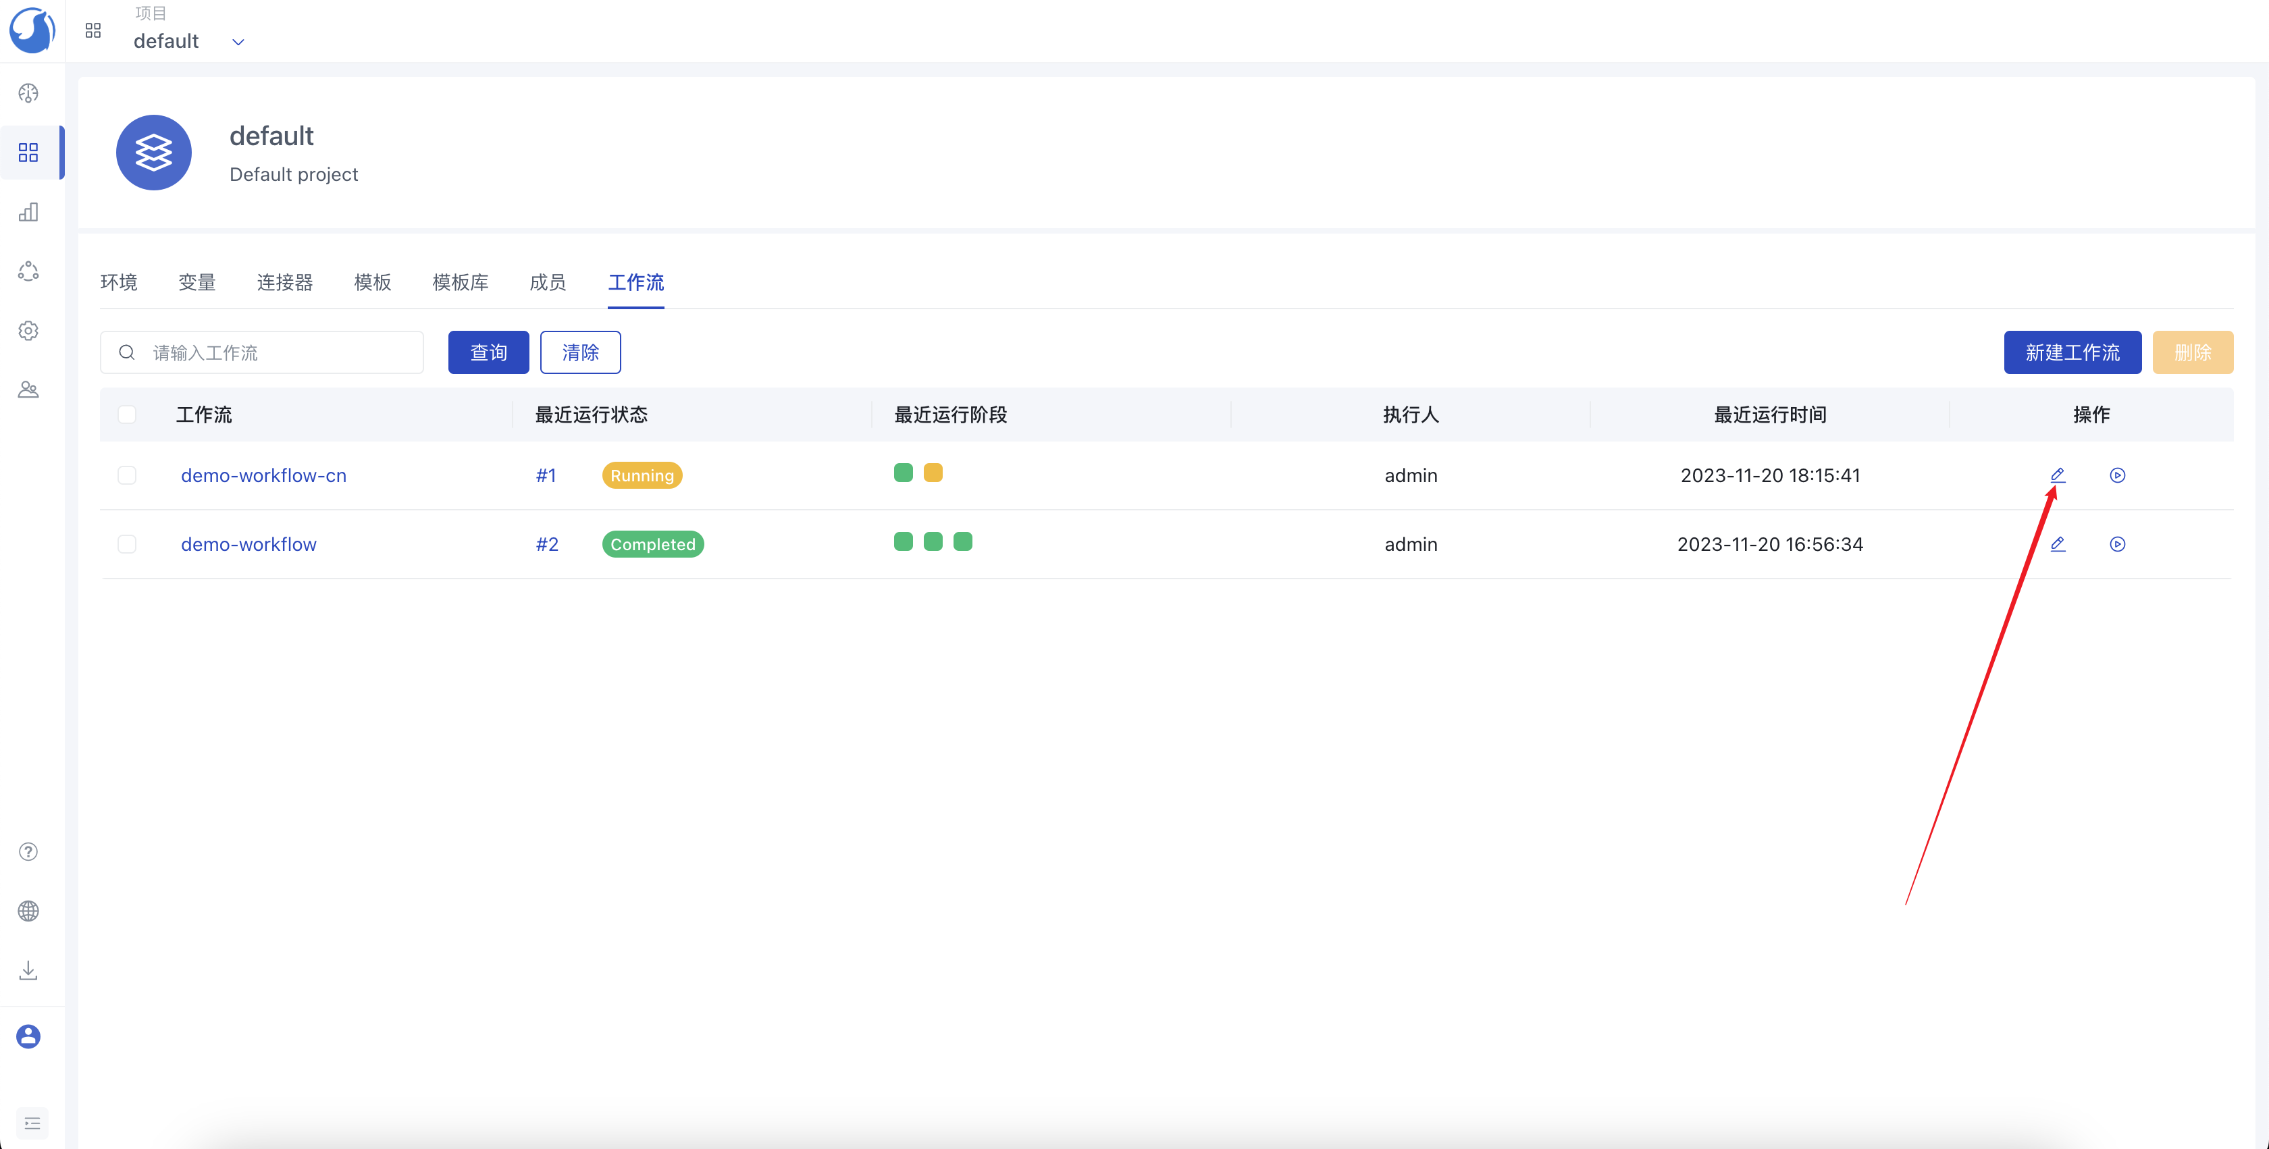
Task: Open the users management sidebar icon
Action: pos(28,389)
